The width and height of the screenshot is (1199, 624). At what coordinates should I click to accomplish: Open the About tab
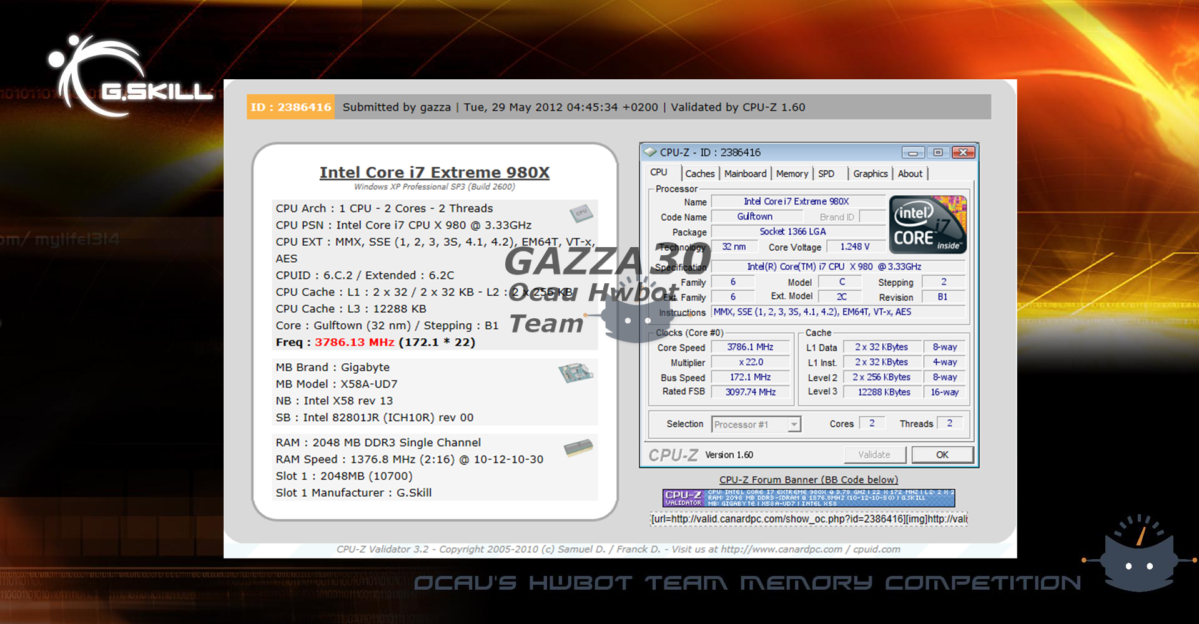(910, 173)
